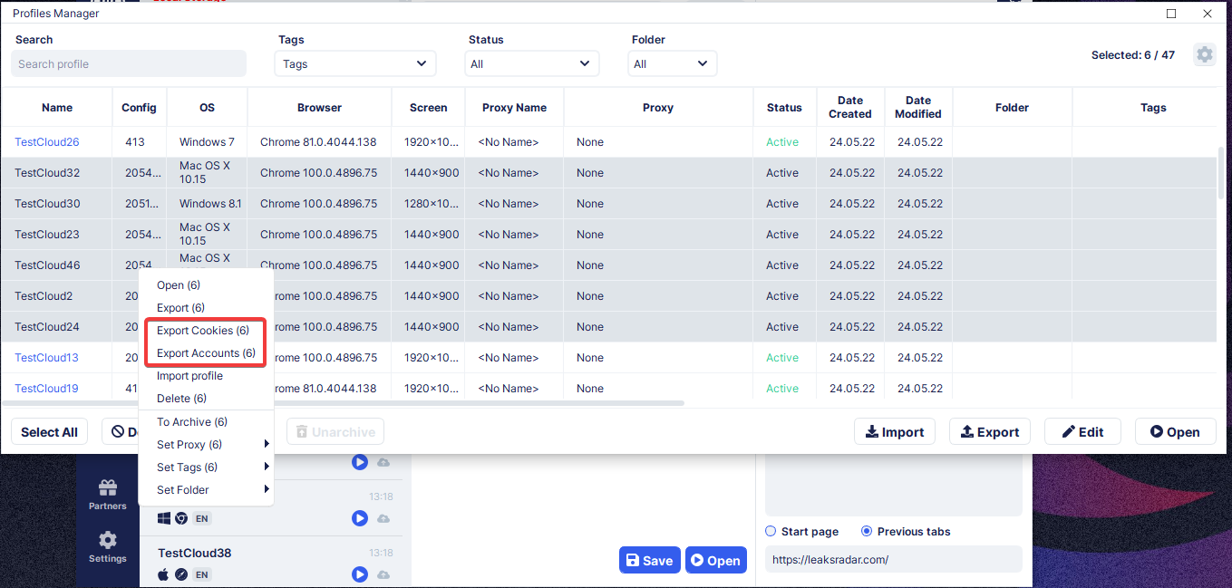Open the Tags filter dropdown
The image size is (1232, 588).
click(x=355, y=63)
